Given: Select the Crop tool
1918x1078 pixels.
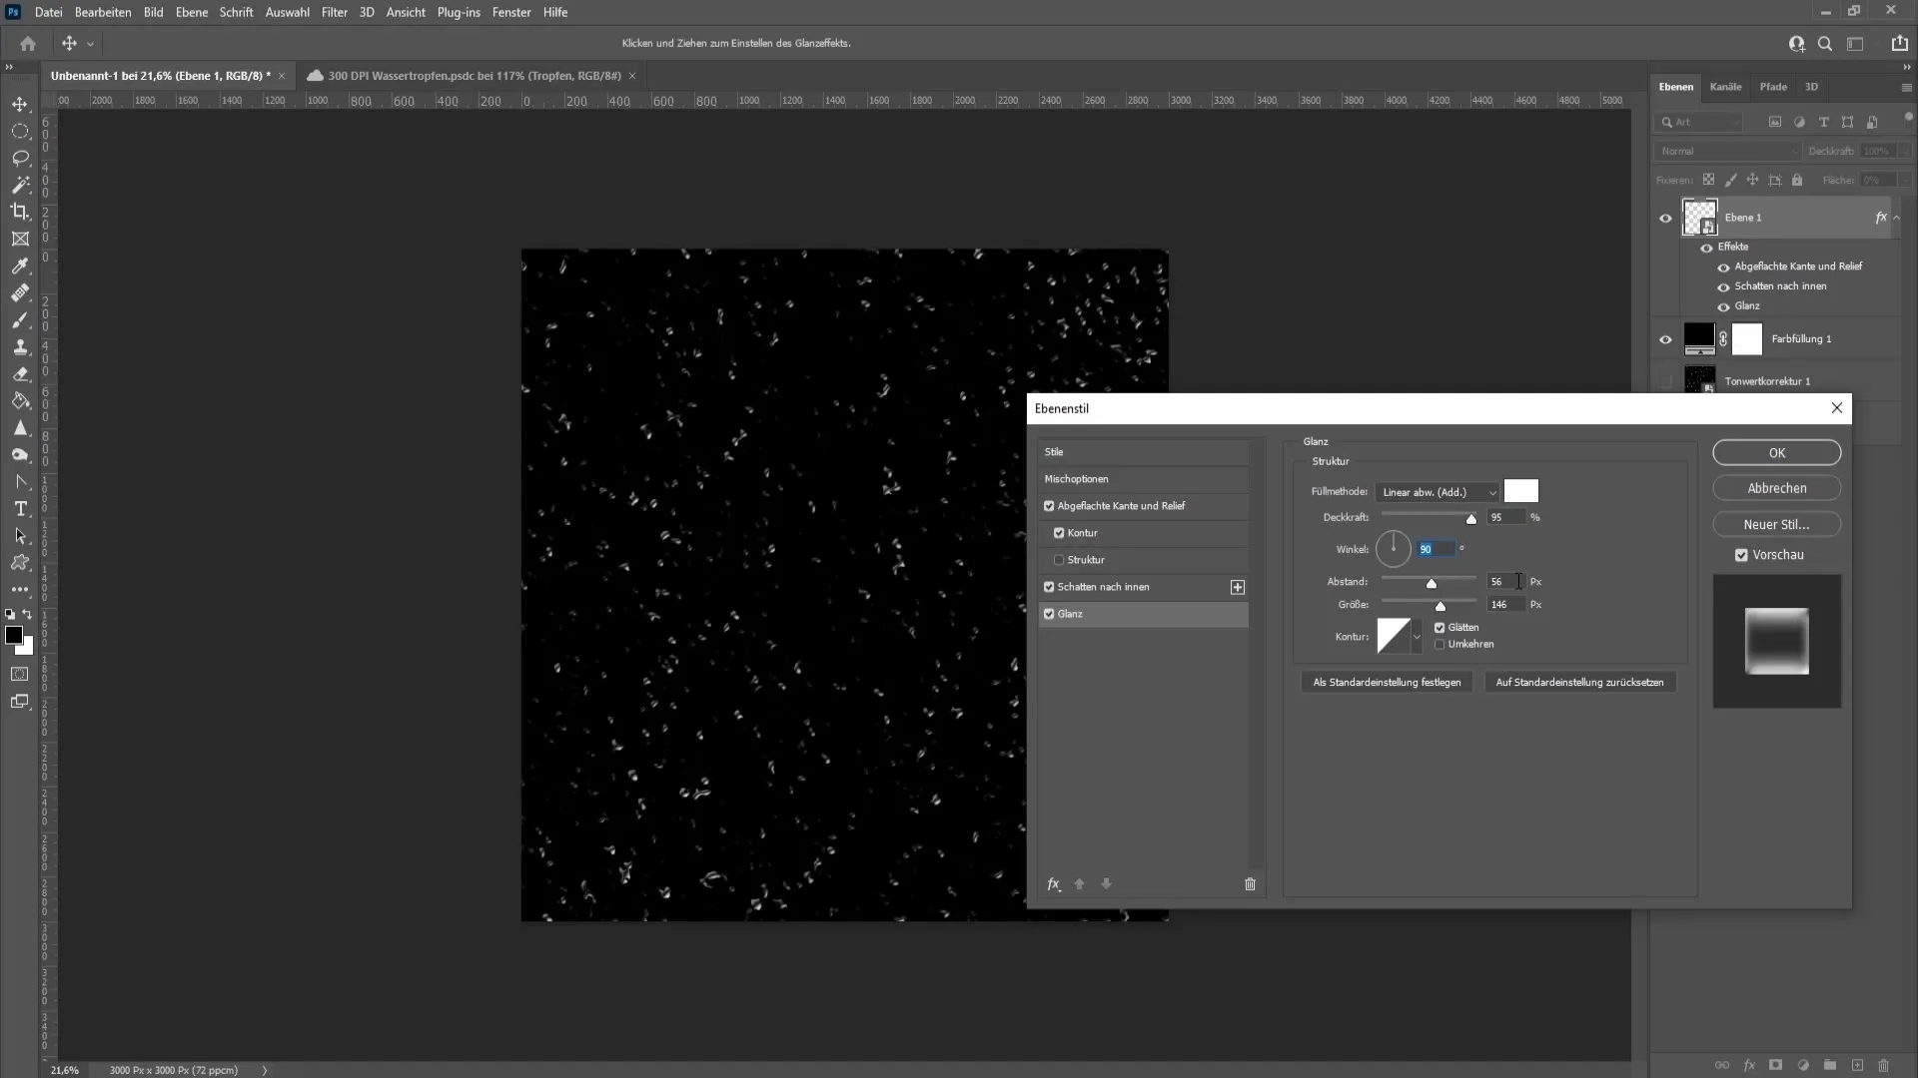Looking at the screenshot, I should (20, 212).
